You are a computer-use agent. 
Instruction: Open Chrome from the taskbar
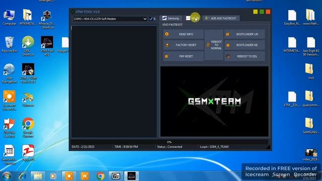(101, 176)
